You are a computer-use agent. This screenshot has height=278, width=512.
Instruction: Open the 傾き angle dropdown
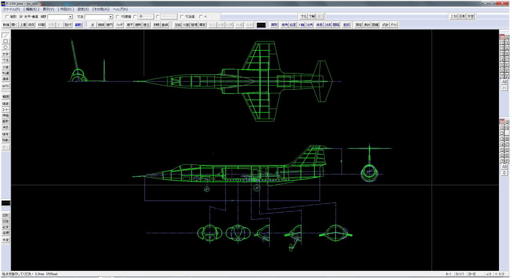click(x=70, y=17)
